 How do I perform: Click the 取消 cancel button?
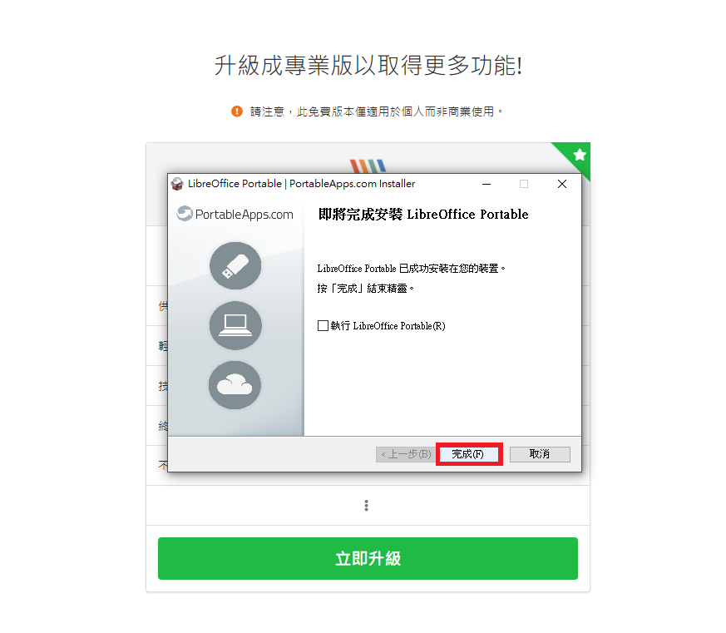point(540,454)
